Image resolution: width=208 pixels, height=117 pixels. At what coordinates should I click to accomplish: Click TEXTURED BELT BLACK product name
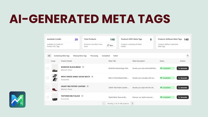[70, 96]
